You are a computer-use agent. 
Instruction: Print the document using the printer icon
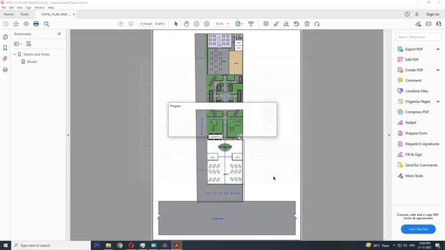click(36, 24)
